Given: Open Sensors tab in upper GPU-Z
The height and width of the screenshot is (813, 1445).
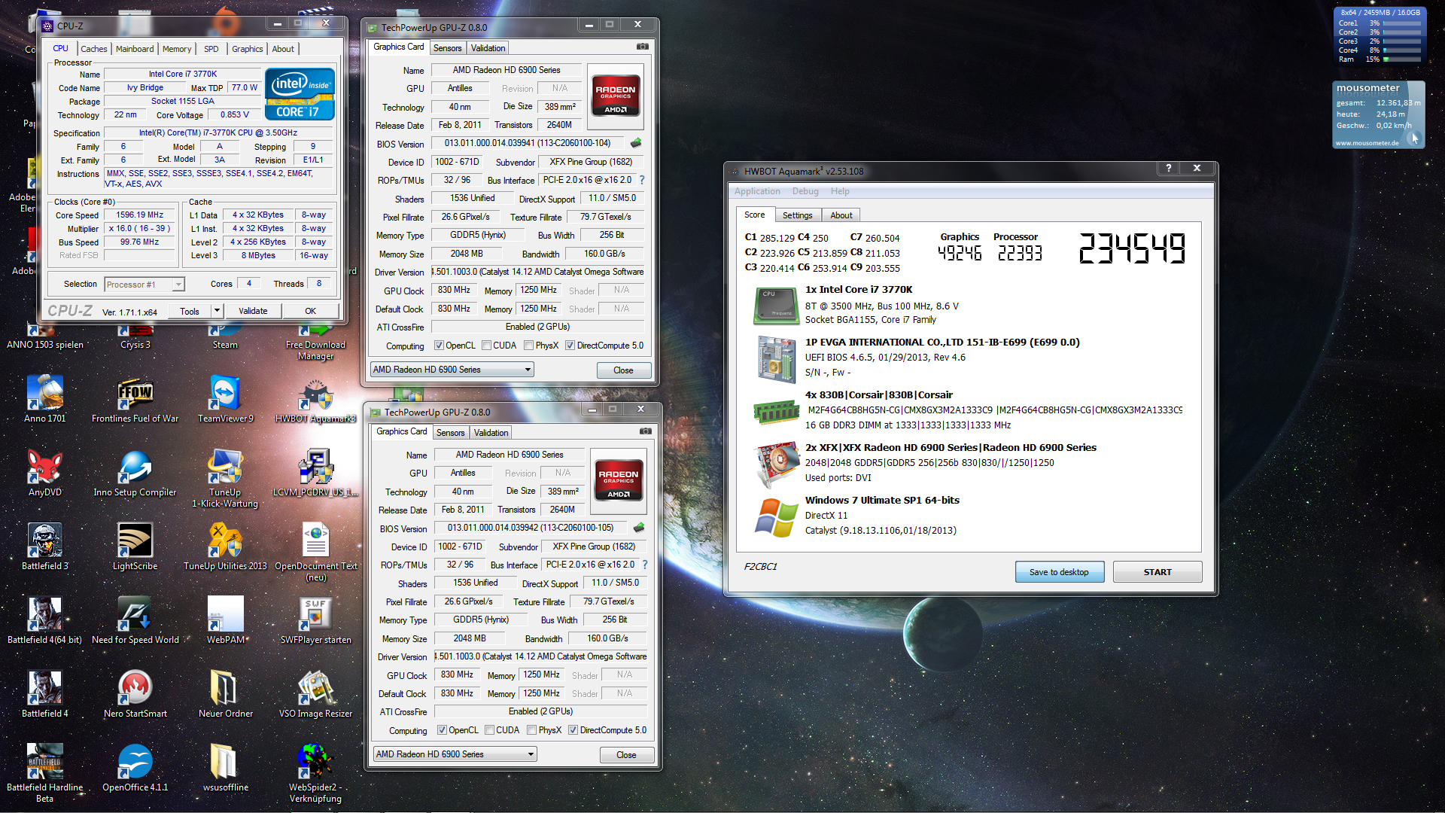Looking at the screenshot, I should pyautogui.click(x=448, y=48).
